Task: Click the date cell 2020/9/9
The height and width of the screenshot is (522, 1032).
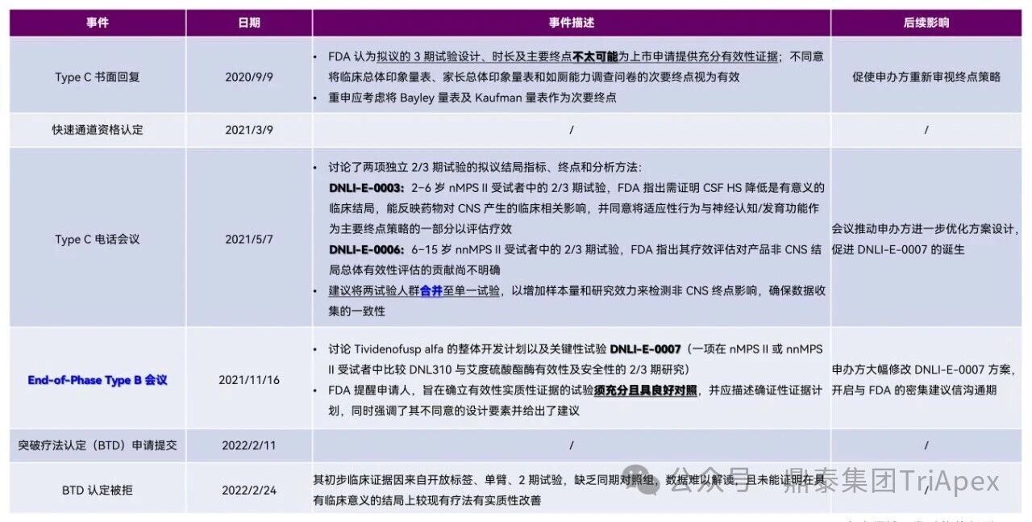Action: pyautogui.click(x=249, y=77)
